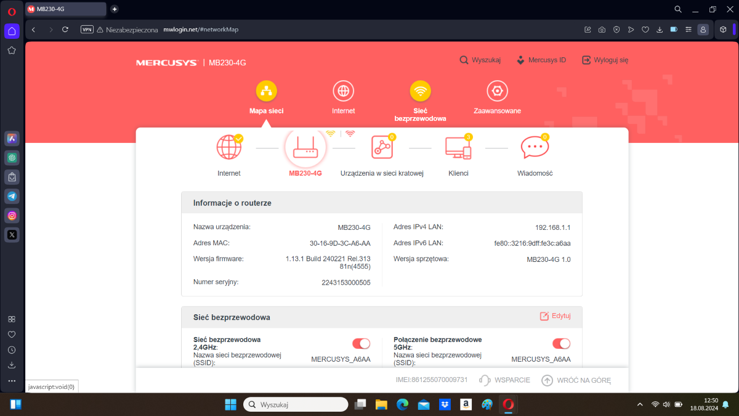
Task: Click the edit page pencil toolbar icon
Action: pos(588,30)
